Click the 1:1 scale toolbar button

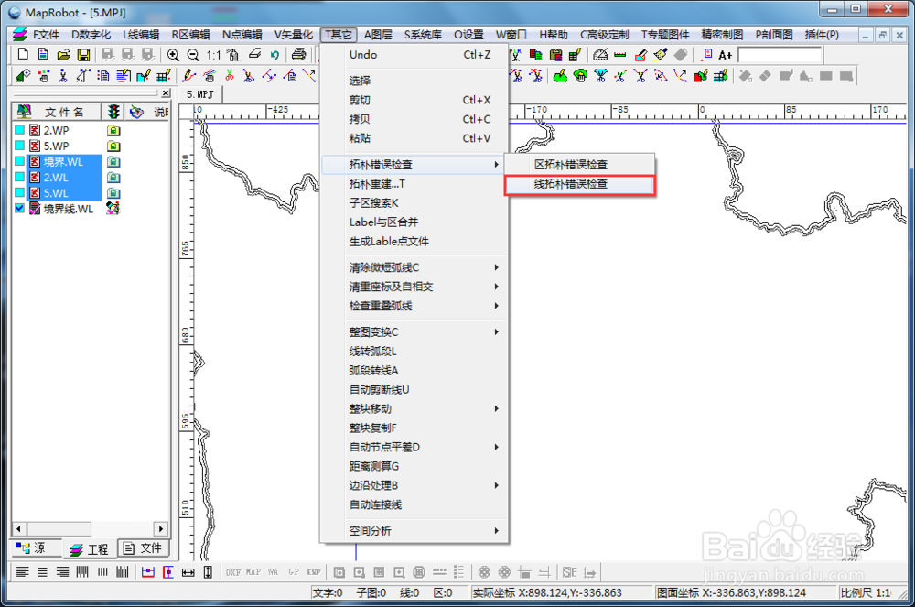tap(213, 55)
